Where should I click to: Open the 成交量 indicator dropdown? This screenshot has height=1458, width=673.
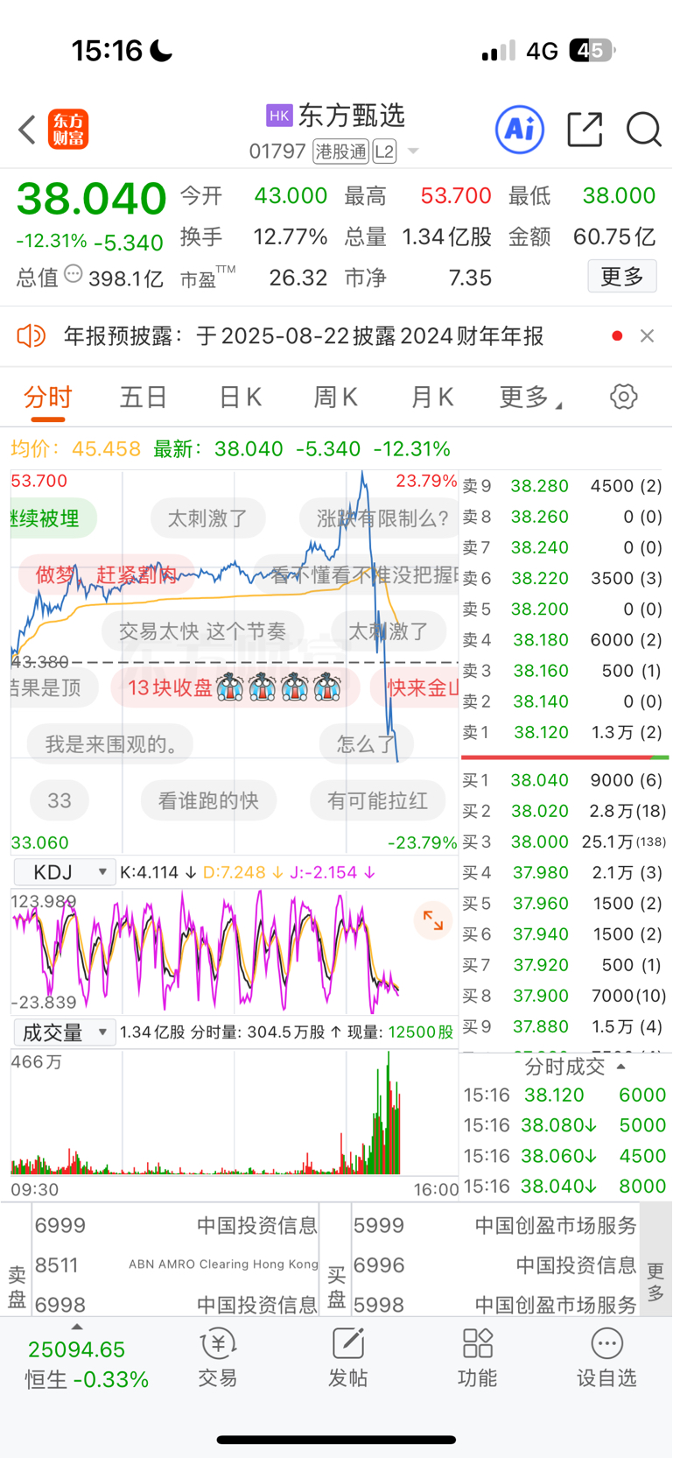(64, 1032)
